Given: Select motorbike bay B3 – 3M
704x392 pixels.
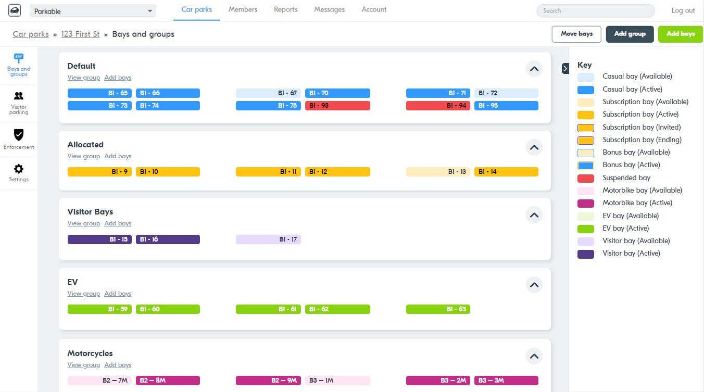Looking at the screenshot, I should (506, 381).
